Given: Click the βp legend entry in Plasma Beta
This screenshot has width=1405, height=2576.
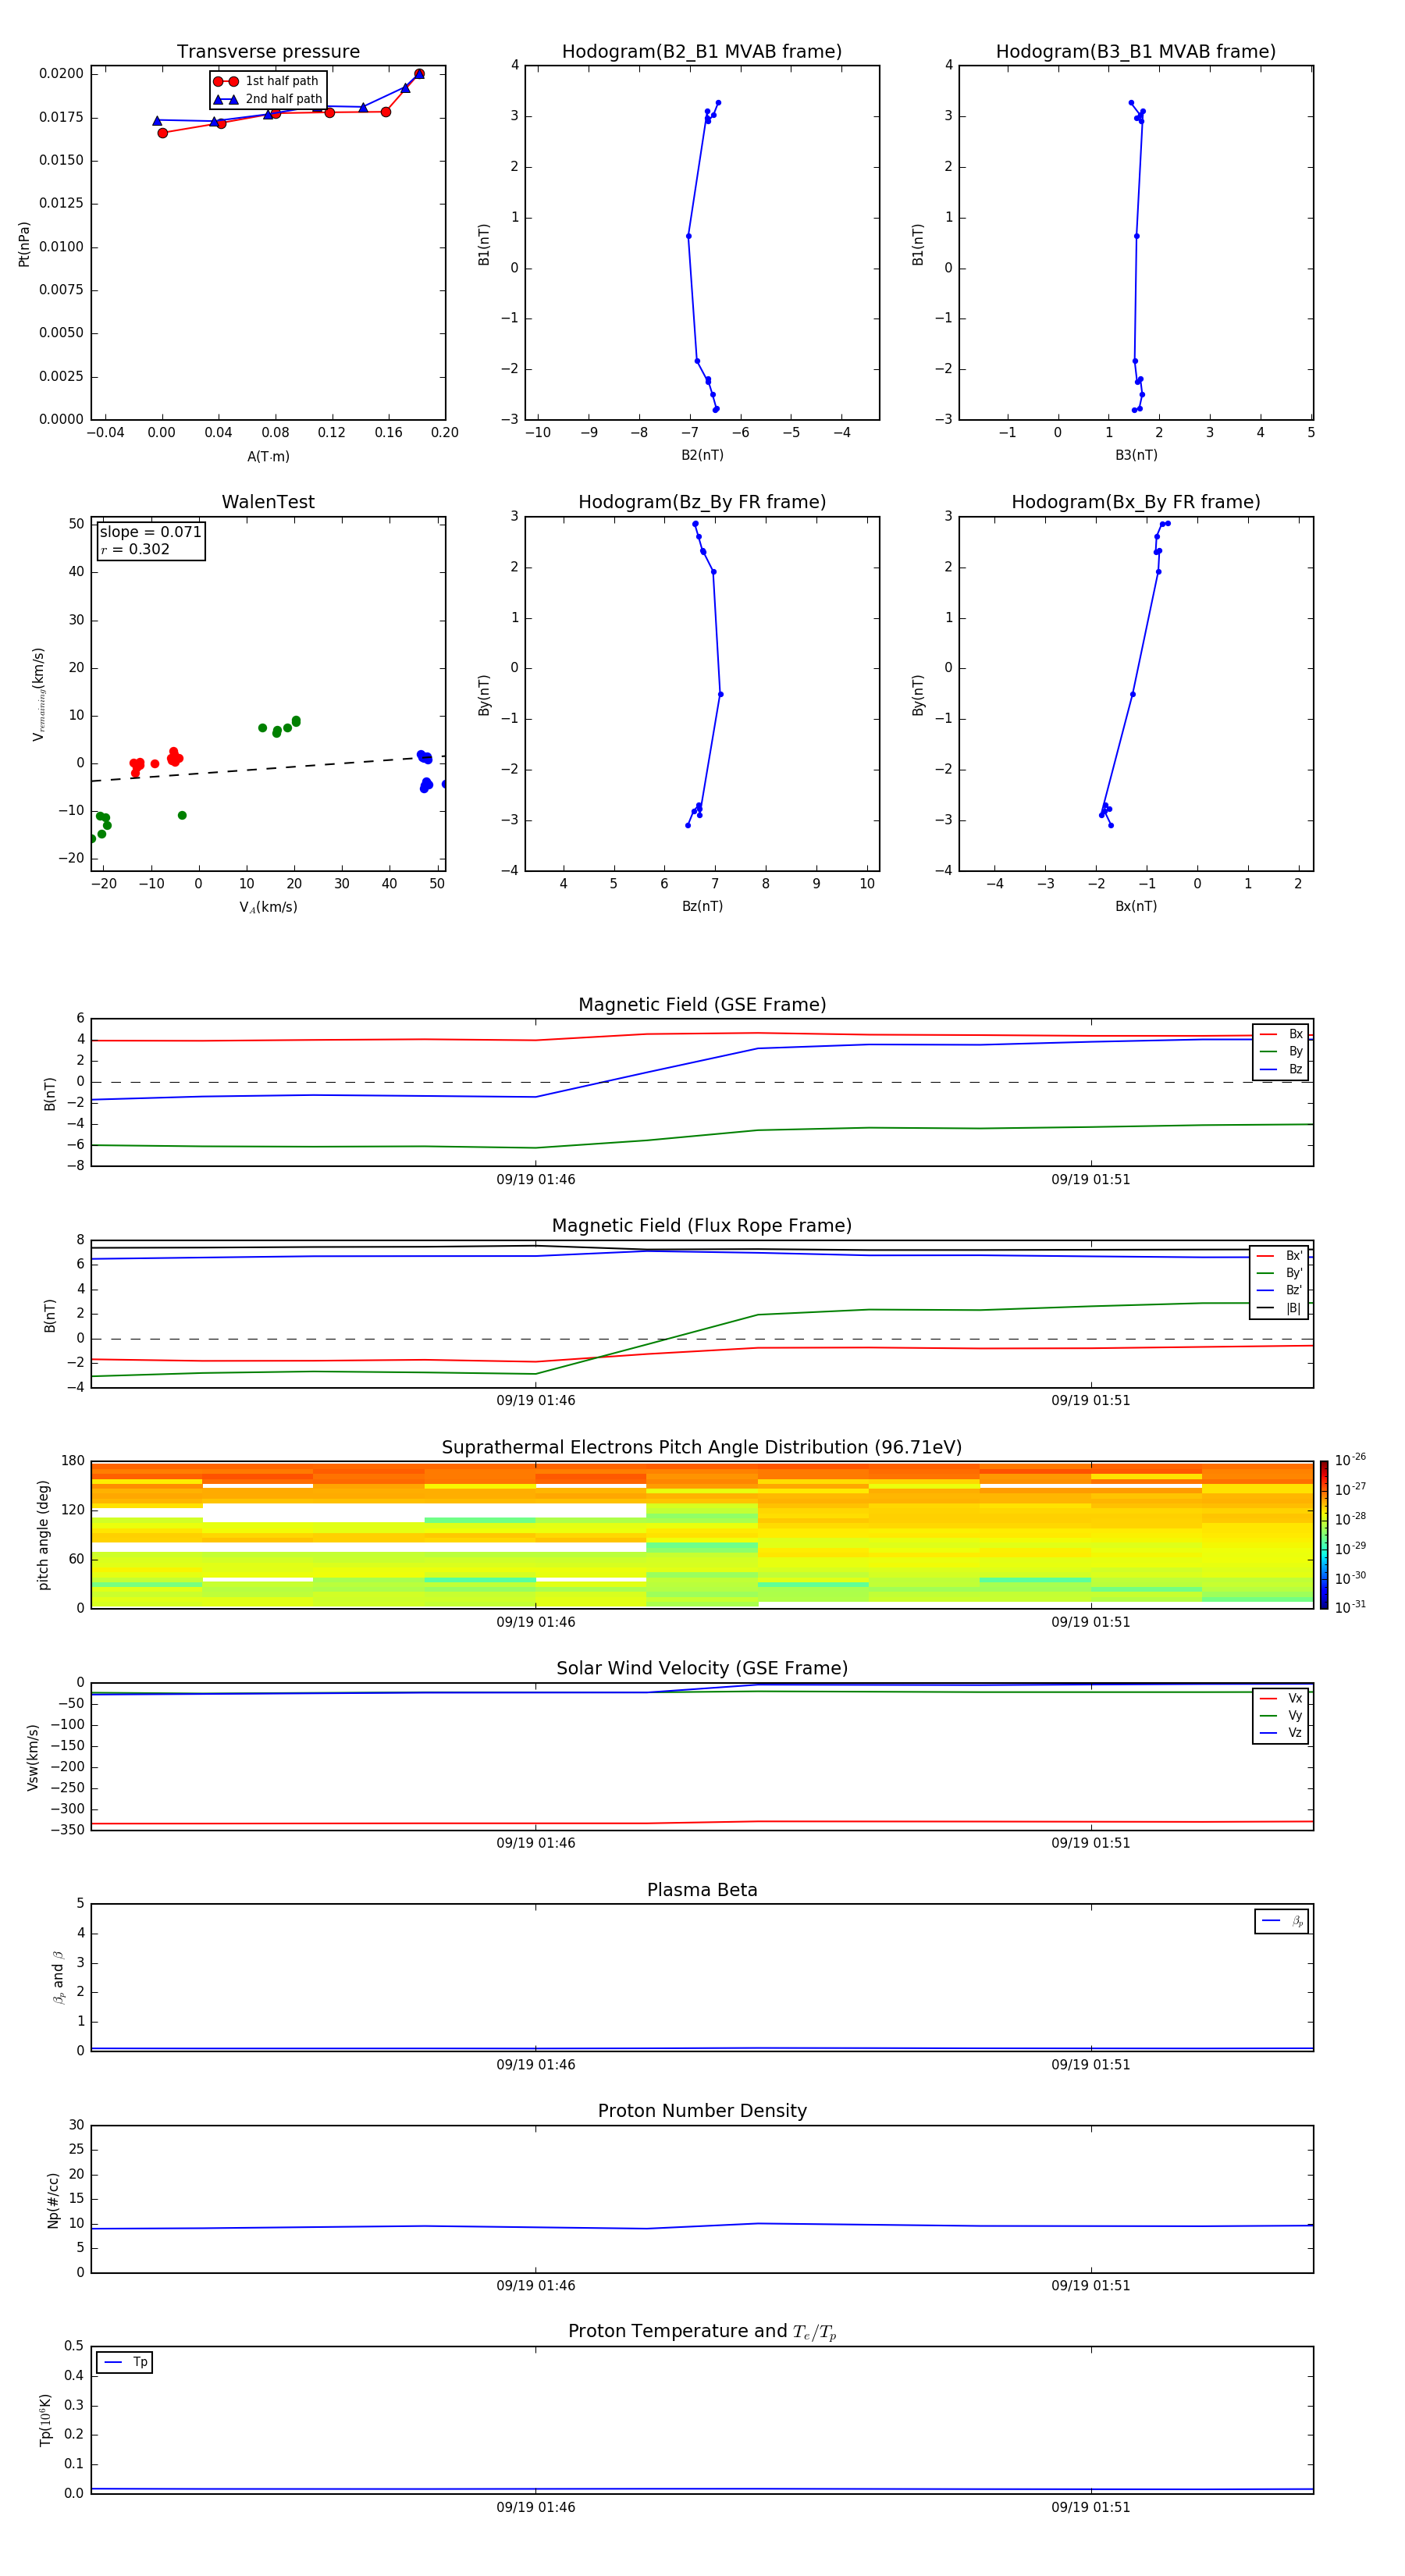Looking at the screenshot, I should tap(1282, 1921).
